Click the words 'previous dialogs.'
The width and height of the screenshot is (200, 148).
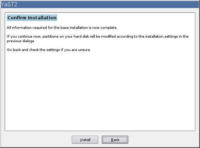tap(21, 41)
